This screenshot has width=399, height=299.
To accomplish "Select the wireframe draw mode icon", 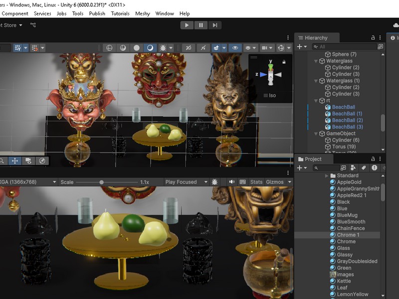I will (x=109, y=48).
